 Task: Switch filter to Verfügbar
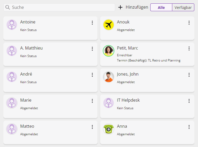[183, 7]
